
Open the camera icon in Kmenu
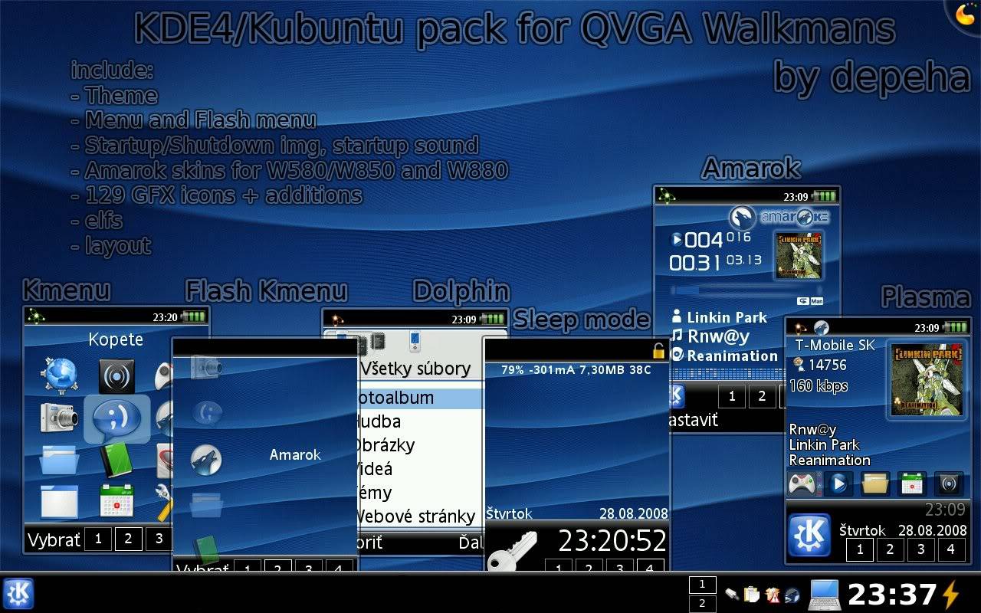[59, 417]
